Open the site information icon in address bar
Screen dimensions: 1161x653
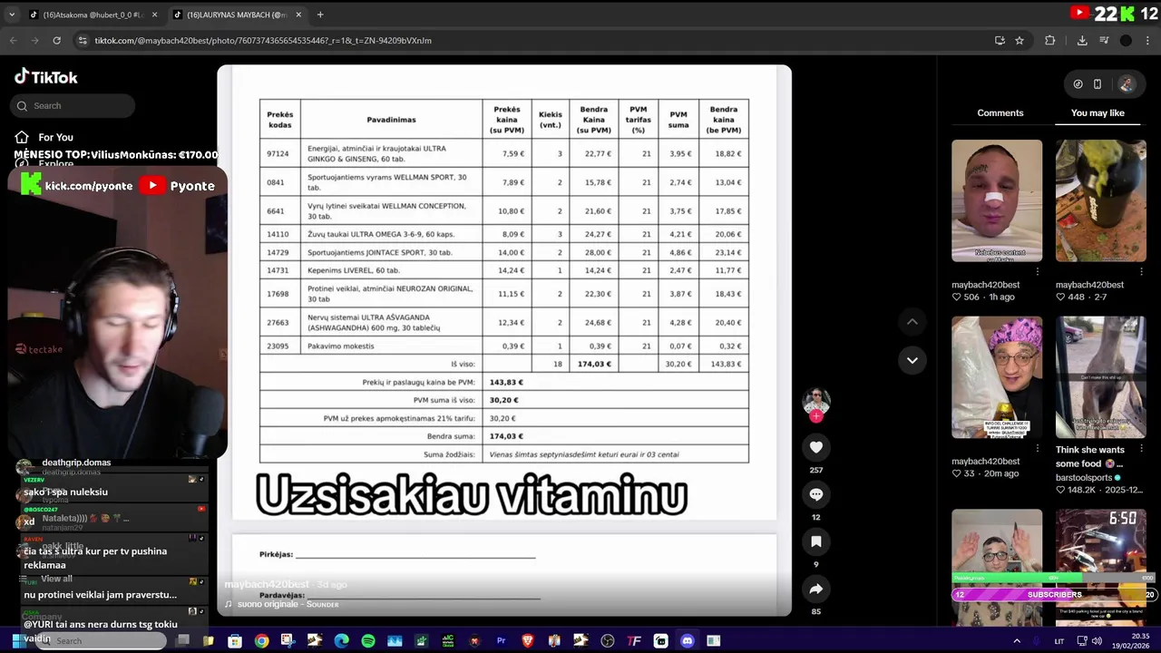(x=83, y=40)
